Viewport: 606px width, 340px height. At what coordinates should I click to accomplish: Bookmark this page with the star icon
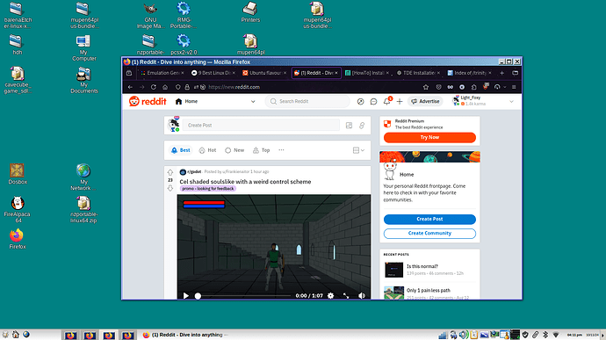(x=426, y=87)
